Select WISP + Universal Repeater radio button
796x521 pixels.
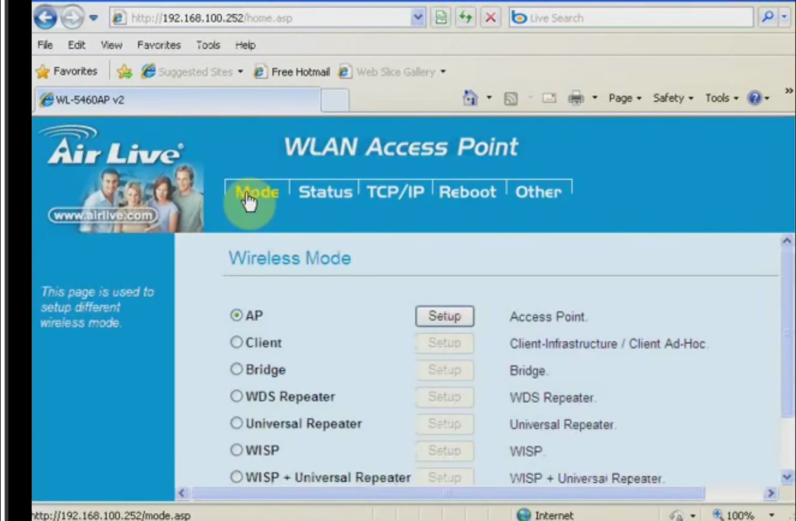pyautogui.click(x=236, y=477)
